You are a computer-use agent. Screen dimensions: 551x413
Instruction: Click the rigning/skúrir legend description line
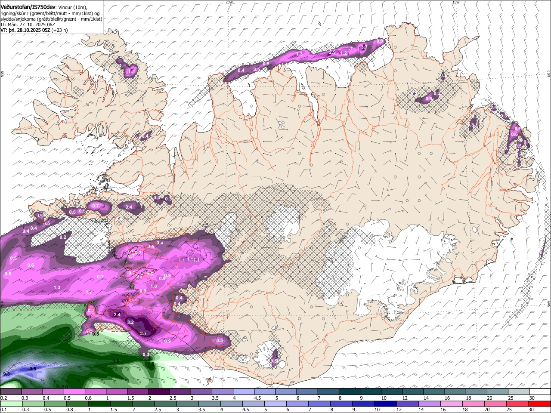click(x=50, y=13)
